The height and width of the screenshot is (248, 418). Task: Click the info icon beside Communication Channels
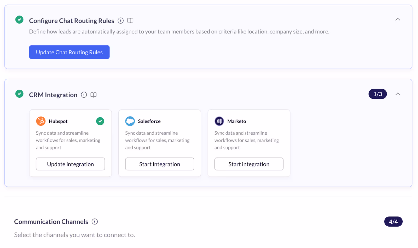[x=94, y=221]
